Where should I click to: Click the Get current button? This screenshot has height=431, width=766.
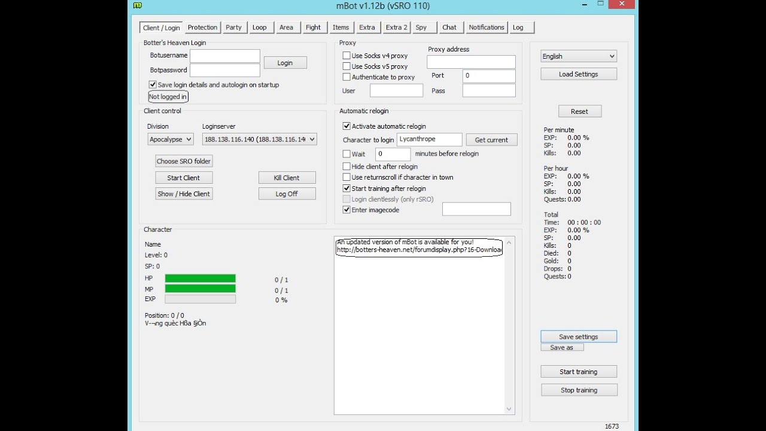pos(491,140)
